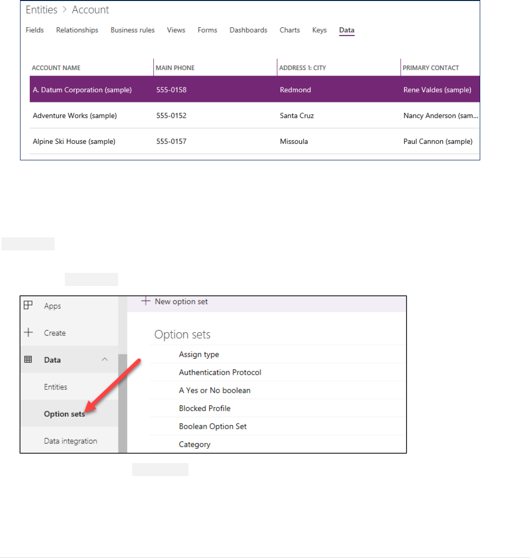The image size is (530, 558).
Task: Click the Create plus icon in sidebar
Action: click(x=28, y=332)
